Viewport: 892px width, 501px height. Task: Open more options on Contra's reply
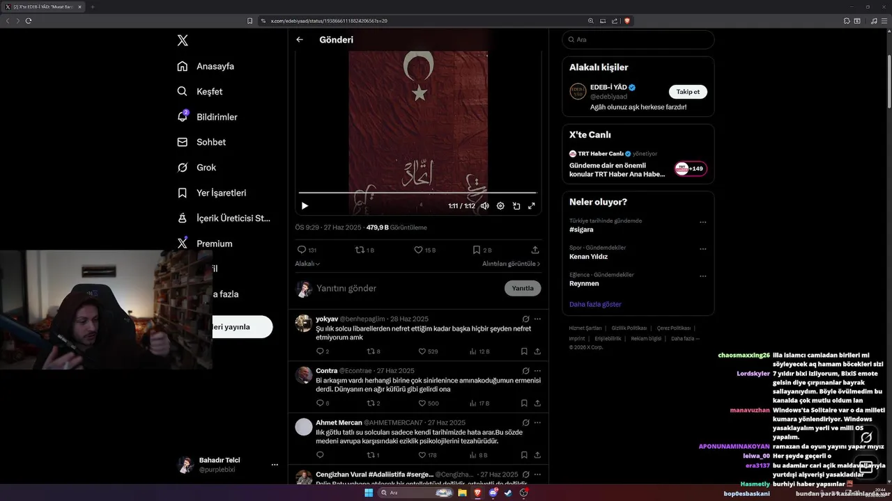(x=537, y=371)
